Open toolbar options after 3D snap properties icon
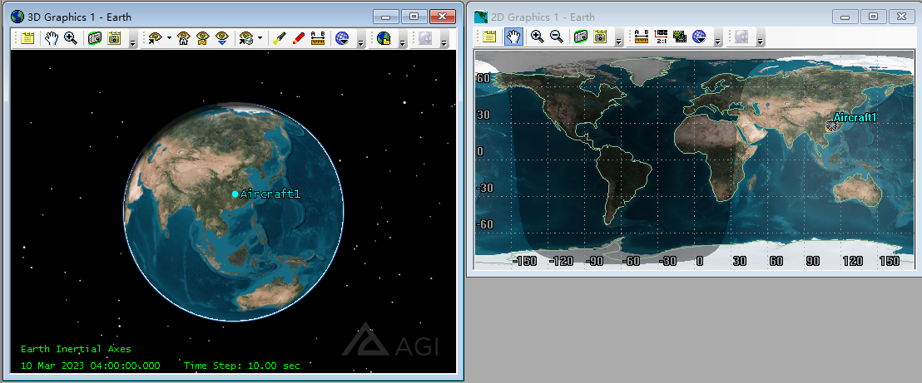This screenshot has width=922, height=383. click(x=133, y=41)
